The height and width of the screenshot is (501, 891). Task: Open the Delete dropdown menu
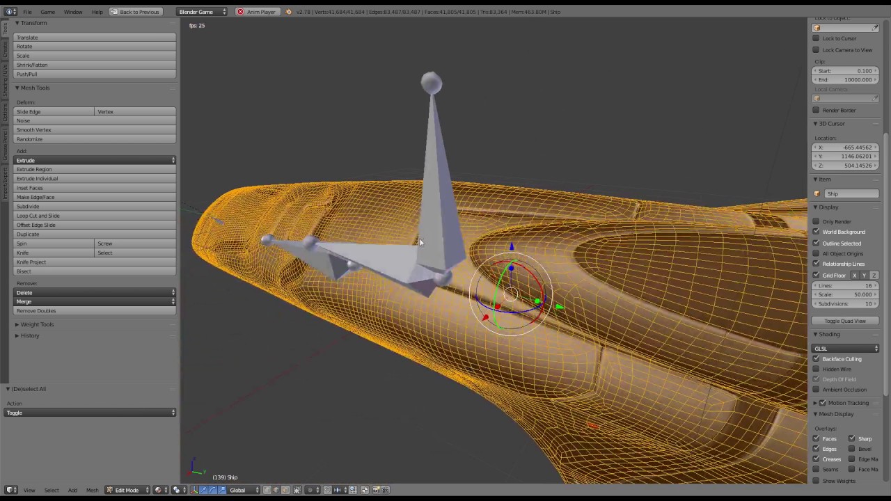[x=95, y=292]
